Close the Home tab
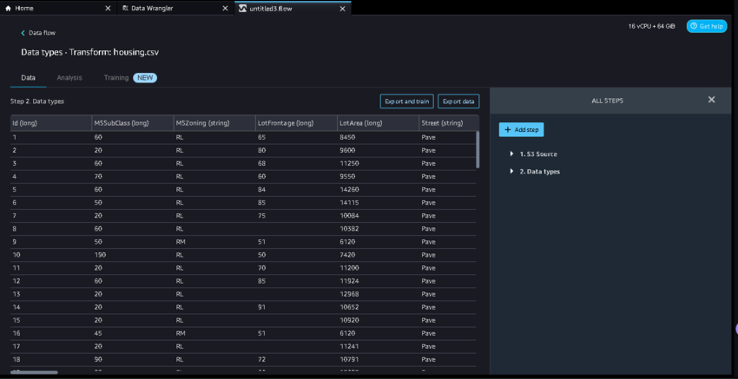Image resolution: width=738 pixels, height=379 pixels. (x=108, y=9)
